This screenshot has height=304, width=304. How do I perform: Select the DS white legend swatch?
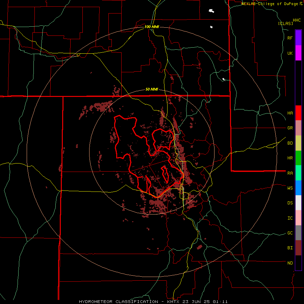298,203
